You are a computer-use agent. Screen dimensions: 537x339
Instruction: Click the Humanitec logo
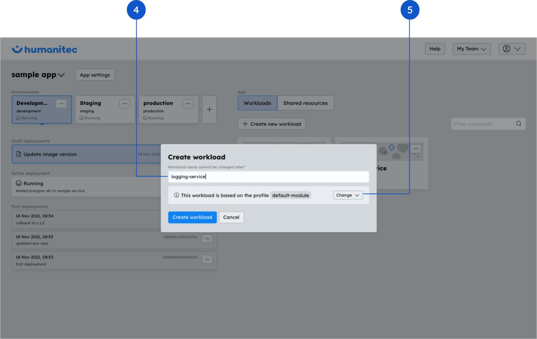point(45,49)
